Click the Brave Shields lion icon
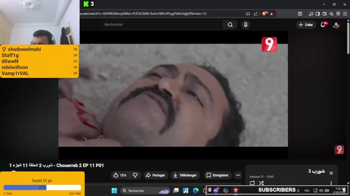Image resolution: width=350 pixels, height=196 pixels. pos(264,14)
